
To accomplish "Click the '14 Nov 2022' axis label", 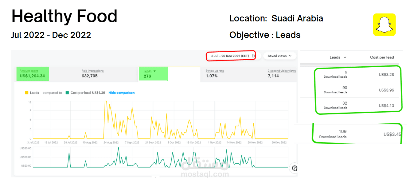I will [x=234, y=143].
